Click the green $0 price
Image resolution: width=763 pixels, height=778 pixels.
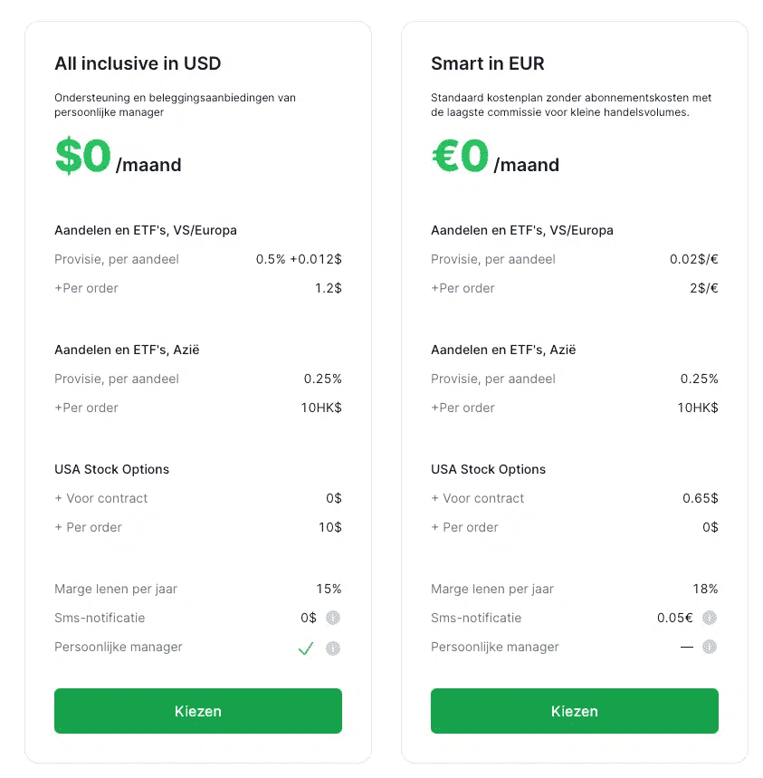82,156
